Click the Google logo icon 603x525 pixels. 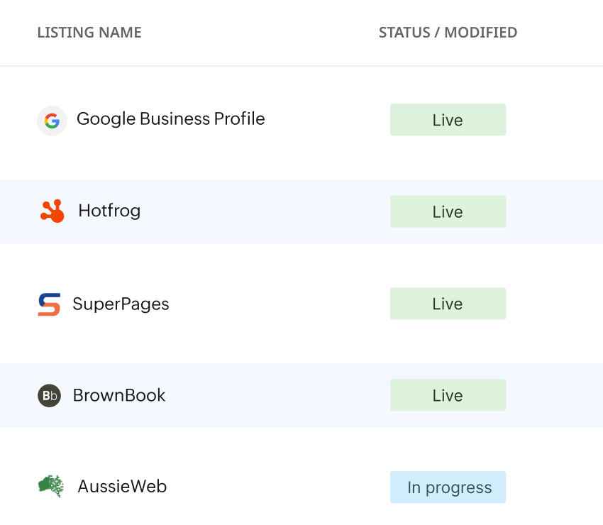pos(52,121)
